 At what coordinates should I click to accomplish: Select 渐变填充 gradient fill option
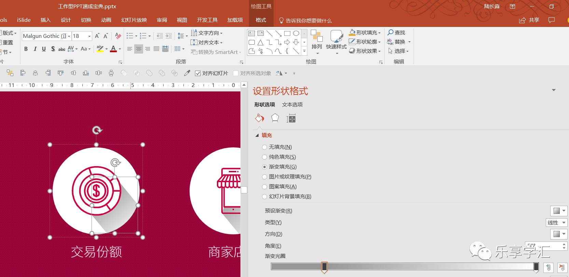click(279, 167)
